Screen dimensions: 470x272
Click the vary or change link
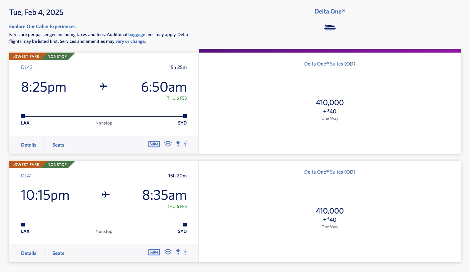130,41
